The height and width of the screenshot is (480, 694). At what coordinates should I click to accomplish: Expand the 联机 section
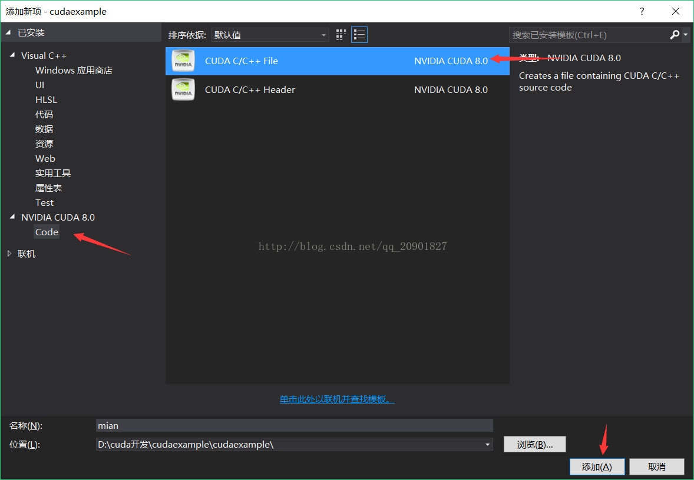click(9, 254)
